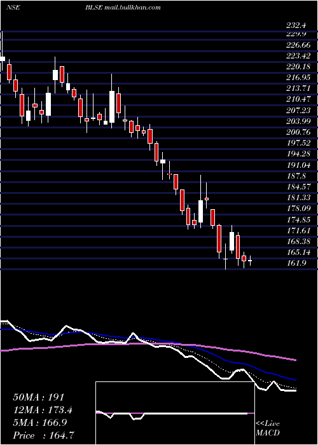Click the NSE exchange label
The width and height of the screenshot is (318, 445).
(x=13, y=8)
